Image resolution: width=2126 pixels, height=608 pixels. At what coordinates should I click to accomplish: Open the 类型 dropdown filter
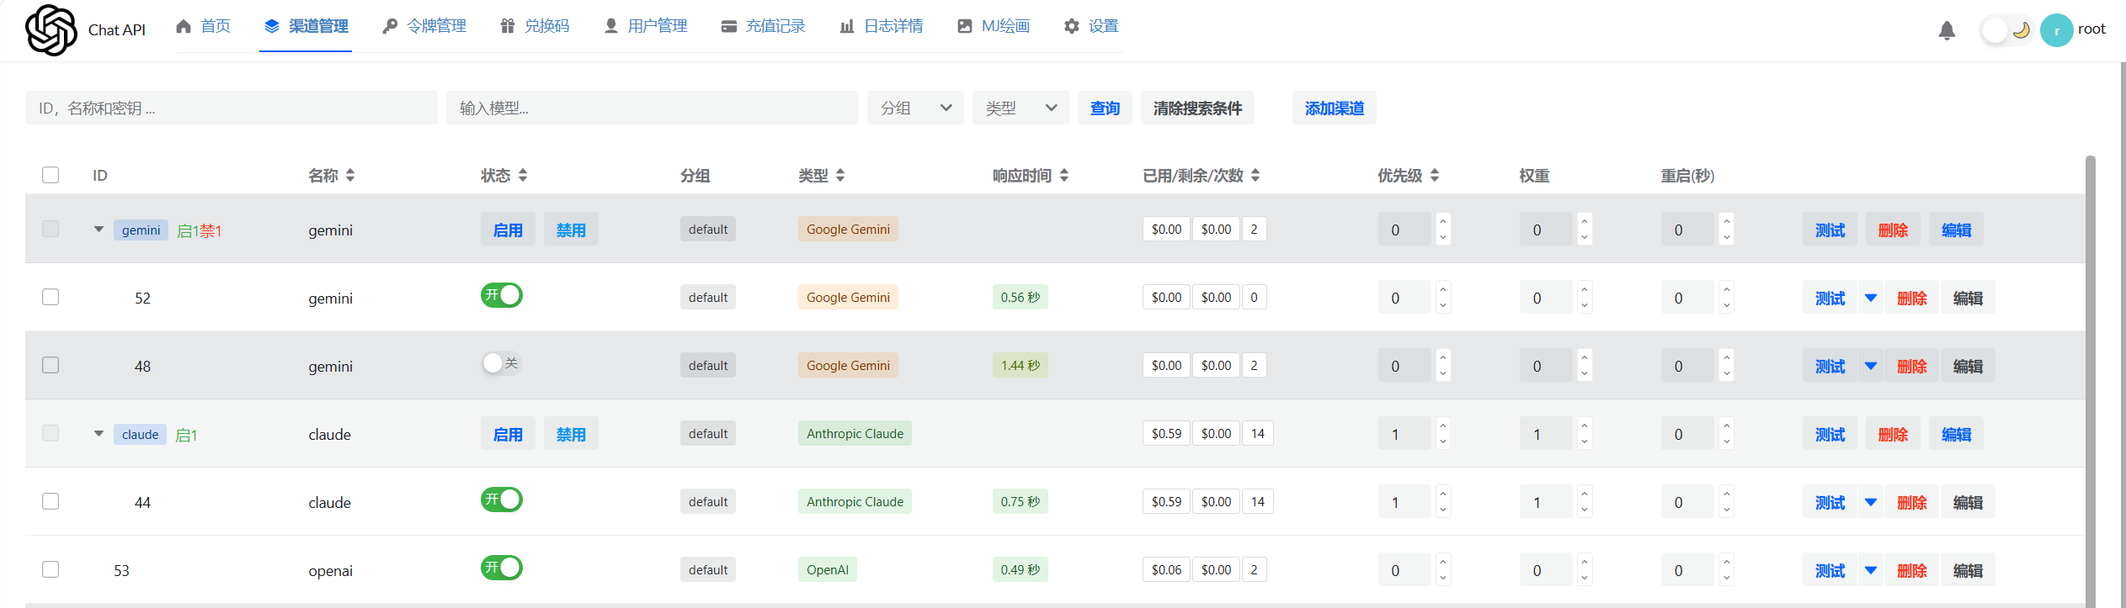1020,108
